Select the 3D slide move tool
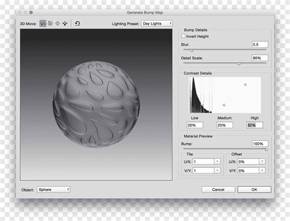This screenshot has height=221, width=290. [x=65, y=23]
